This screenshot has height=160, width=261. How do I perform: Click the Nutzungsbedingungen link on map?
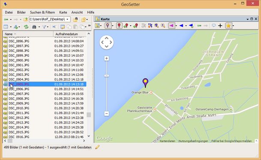(193, 141)
